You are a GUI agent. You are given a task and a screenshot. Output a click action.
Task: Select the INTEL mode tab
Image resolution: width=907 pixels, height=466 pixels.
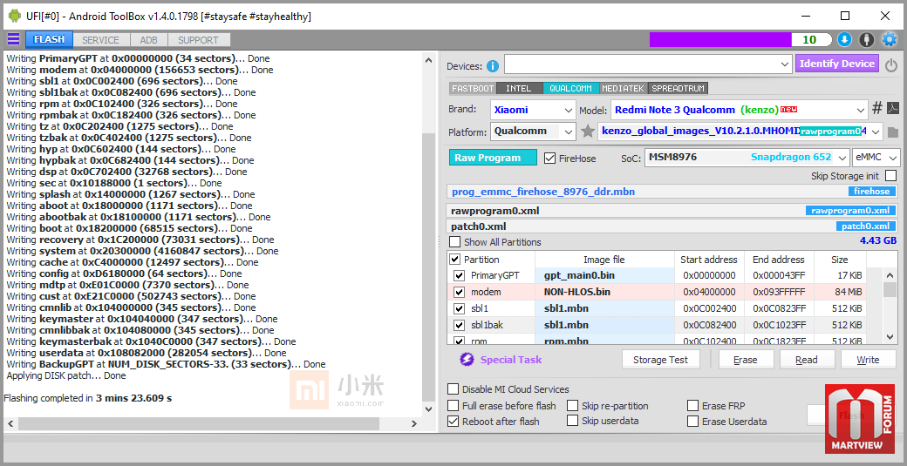(518, 88)
